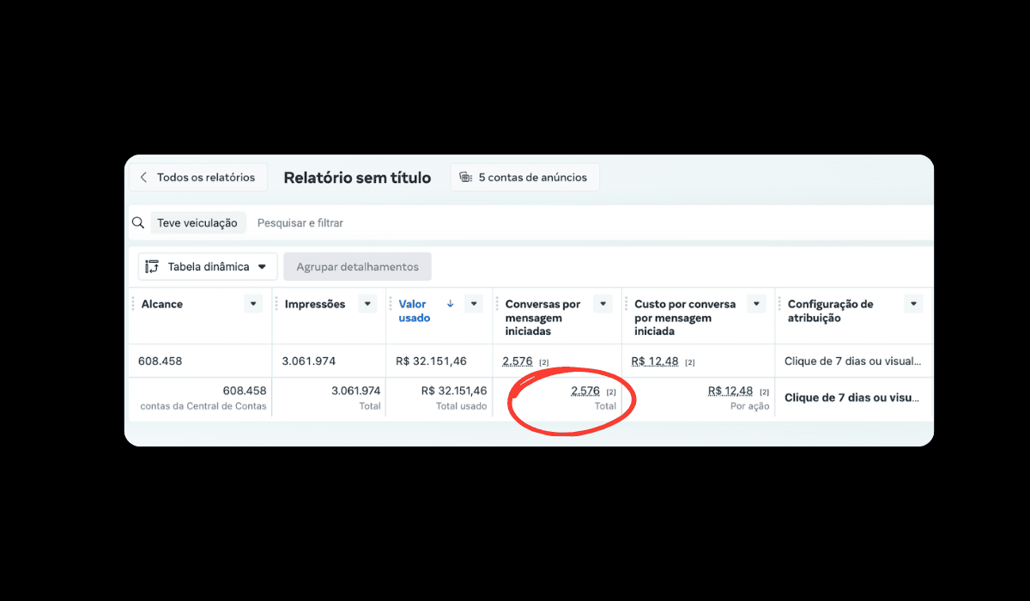Expand Custo por conversa column menu

pyautogui.click(x=756, y=304)
